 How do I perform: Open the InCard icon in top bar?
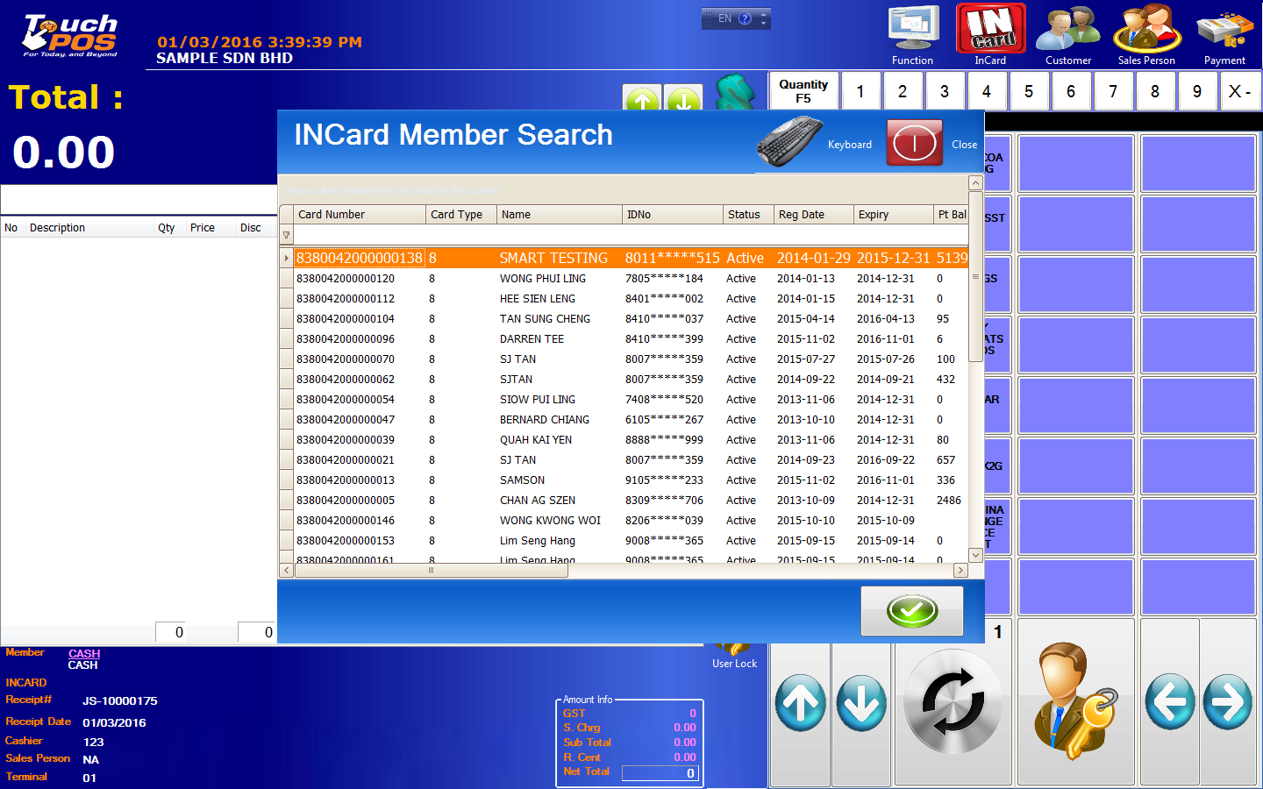click(991, 35)
